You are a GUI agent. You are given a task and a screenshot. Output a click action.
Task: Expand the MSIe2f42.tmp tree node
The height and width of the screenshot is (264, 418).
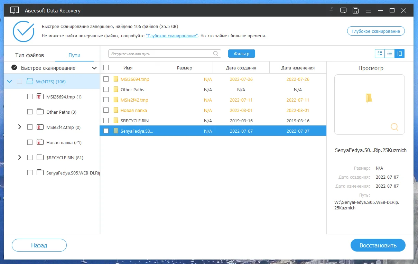click(20, 127)
